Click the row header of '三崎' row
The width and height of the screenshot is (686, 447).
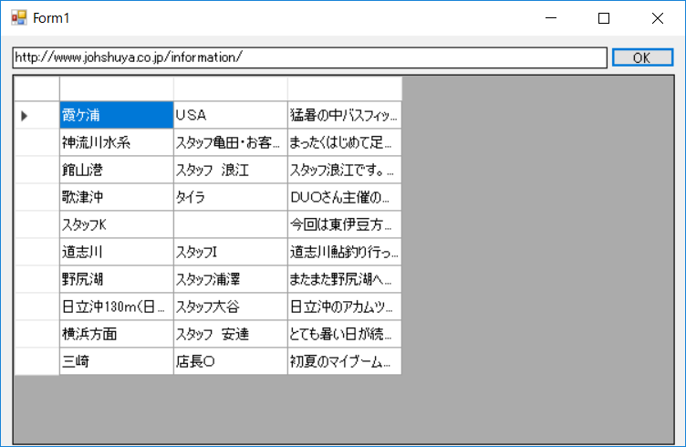(36, 361)
